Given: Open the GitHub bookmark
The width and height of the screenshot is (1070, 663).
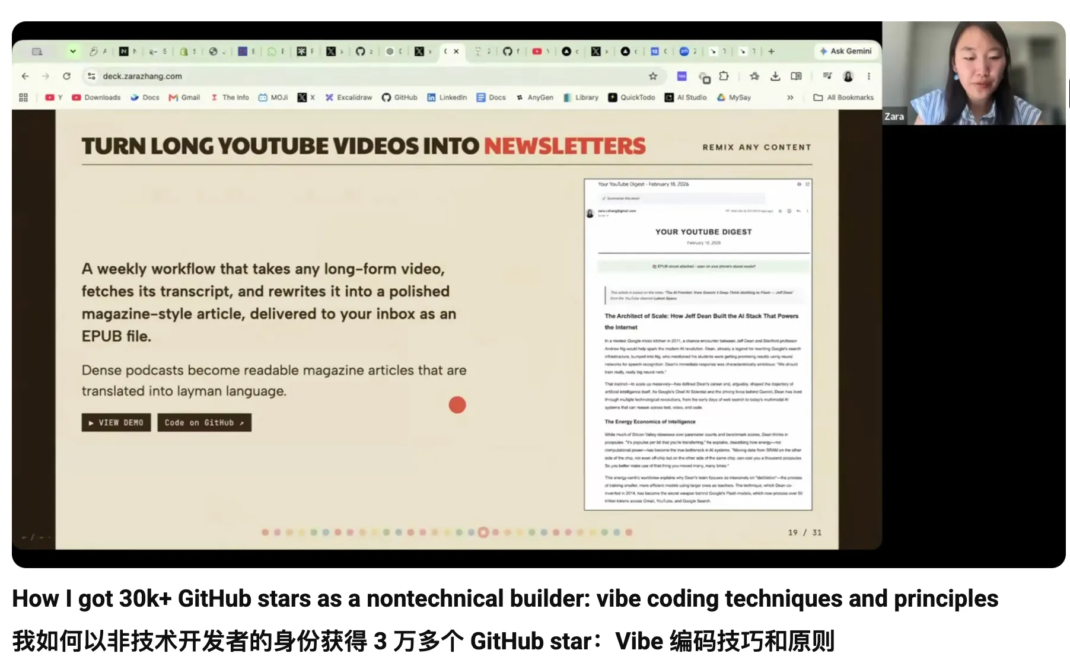Looking at the screenshot, I should [400, 97].
